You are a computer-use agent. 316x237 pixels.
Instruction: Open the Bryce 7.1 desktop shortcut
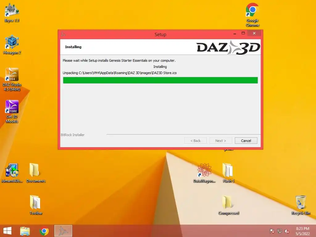12,13
